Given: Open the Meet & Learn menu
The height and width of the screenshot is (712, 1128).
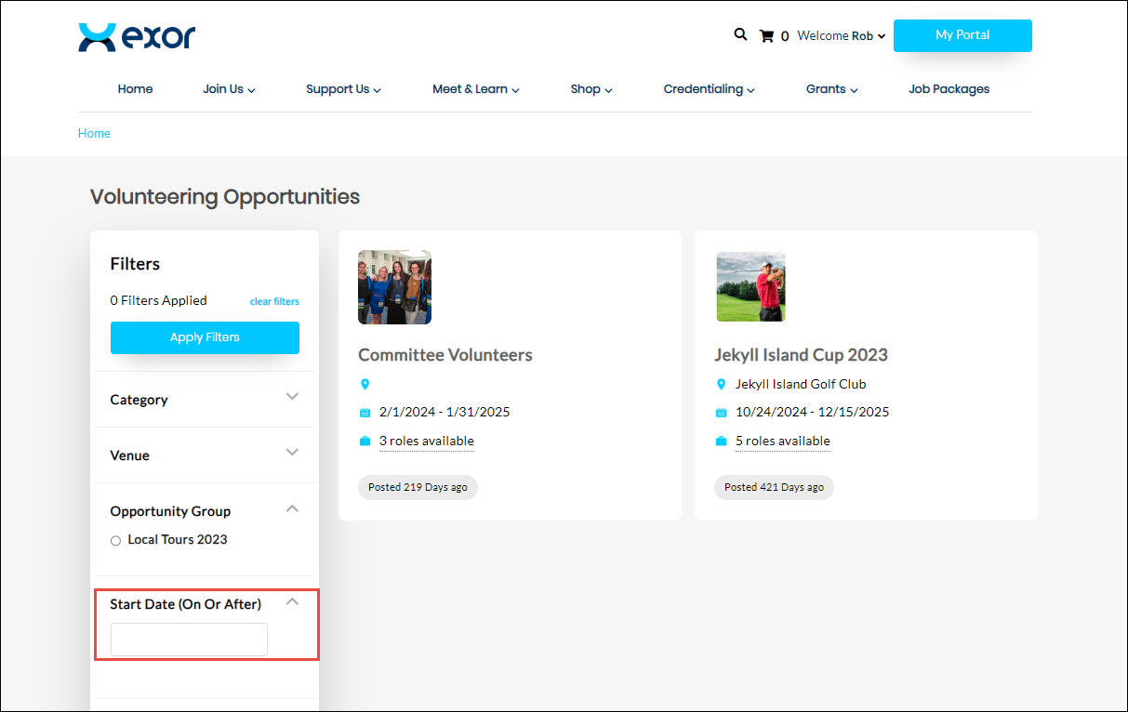Looking at the screenshot, I should tap(475, 89).
